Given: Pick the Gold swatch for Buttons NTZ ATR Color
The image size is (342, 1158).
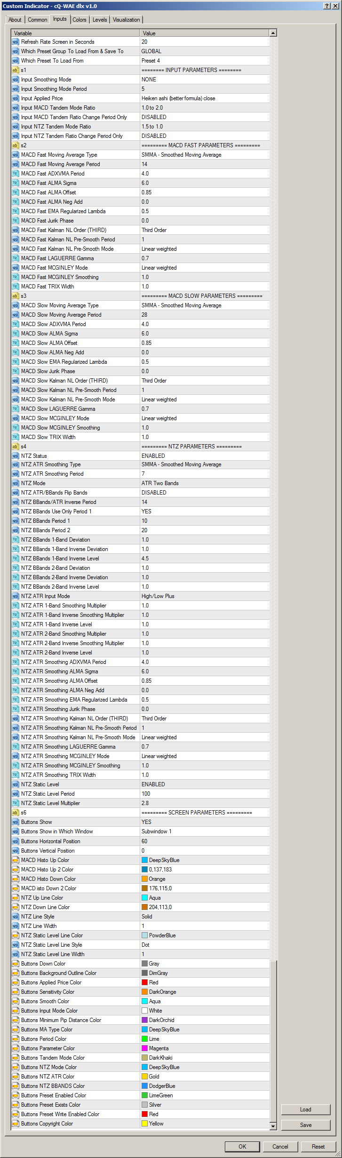Looking at the screenshot, I should (x=144, y=1077).
